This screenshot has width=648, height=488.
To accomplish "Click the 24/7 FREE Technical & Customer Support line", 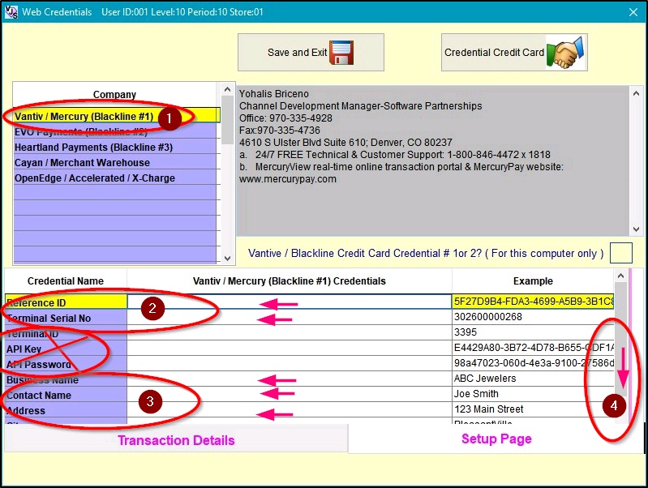I will (395, 155).
